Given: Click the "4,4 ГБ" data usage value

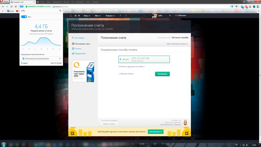Looking at the screenshot, I should coord(41,26).
